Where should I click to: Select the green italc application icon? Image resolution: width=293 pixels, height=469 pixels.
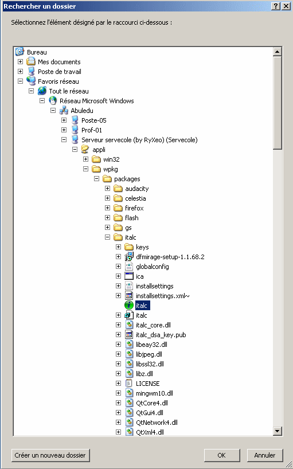[x=129, y=306]
